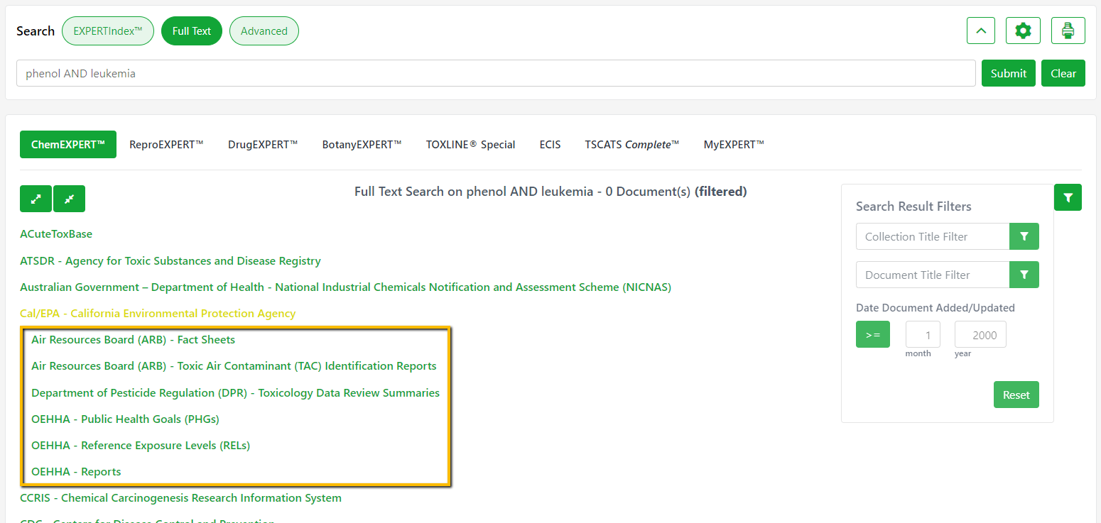Apply the Collection Title filter funnel
Viewport: 1101px width, 523px height.
pyautogui.click(x=1024, y=236)
